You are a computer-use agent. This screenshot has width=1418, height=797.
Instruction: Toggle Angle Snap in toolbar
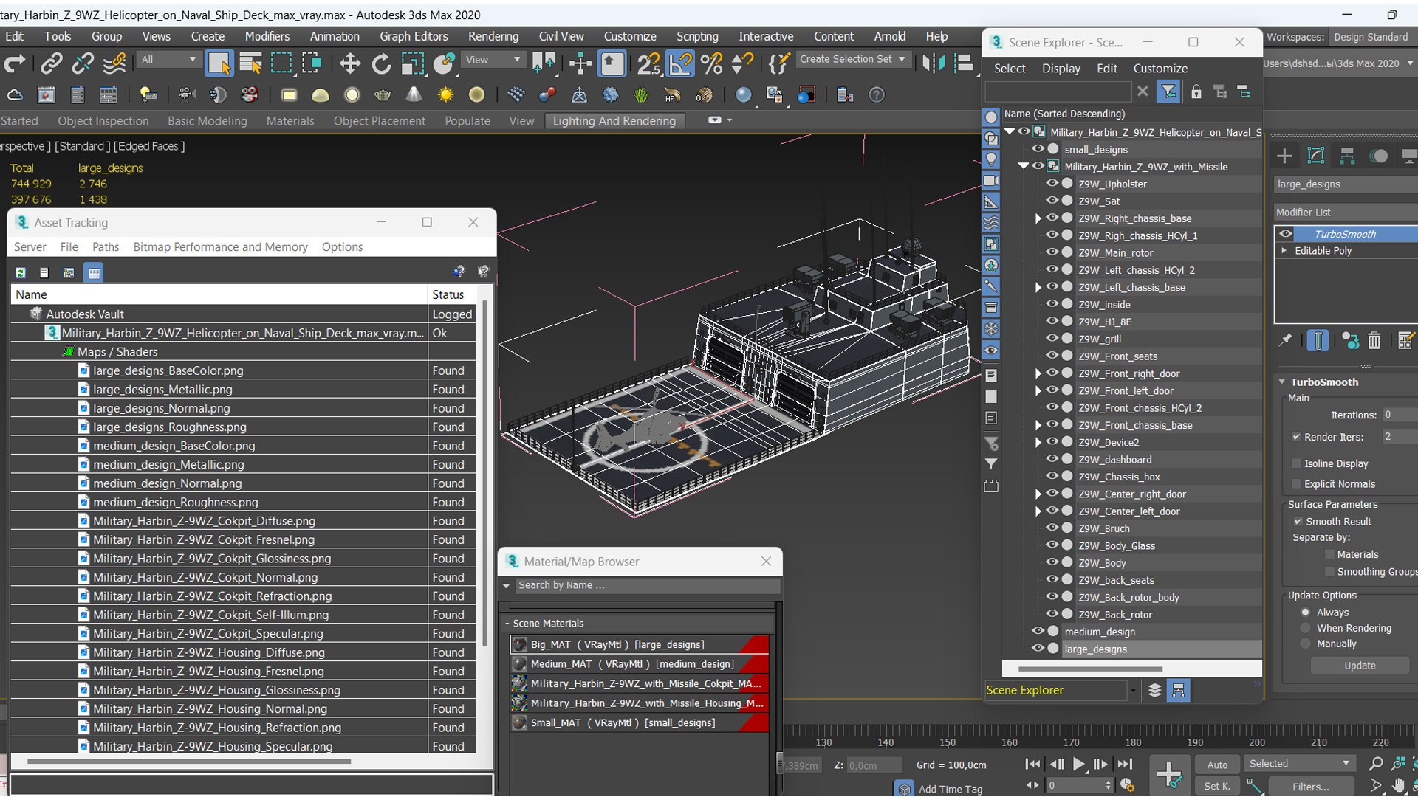point(680,63)
